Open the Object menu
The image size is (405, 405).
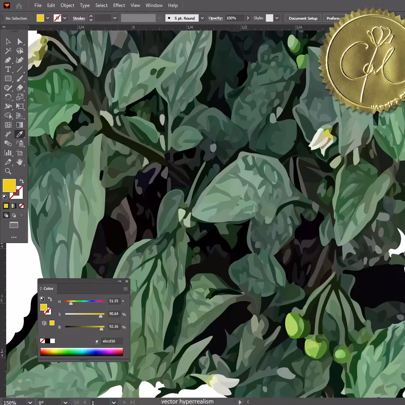click(67, 5)
